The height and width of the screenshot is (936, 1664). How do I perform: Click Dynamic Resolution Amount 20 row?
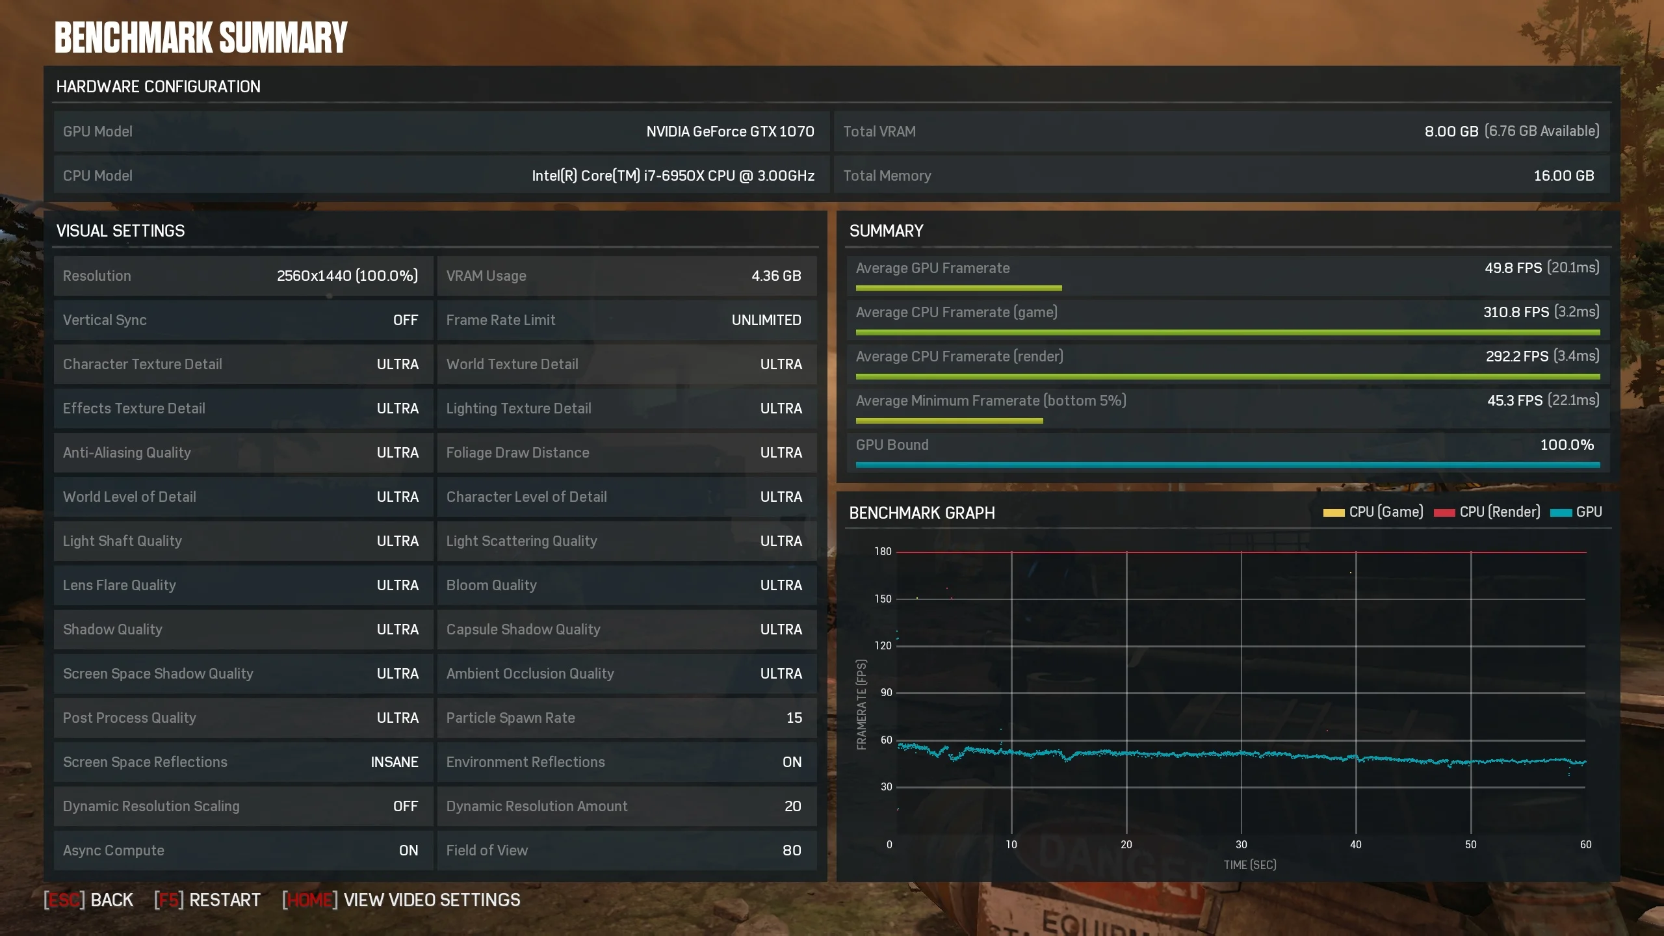click(627, 806)
